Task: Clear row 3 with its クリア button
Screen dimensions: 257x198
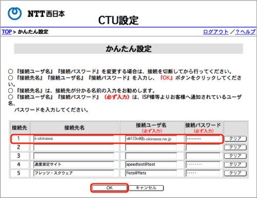Action: pos(235,156)
